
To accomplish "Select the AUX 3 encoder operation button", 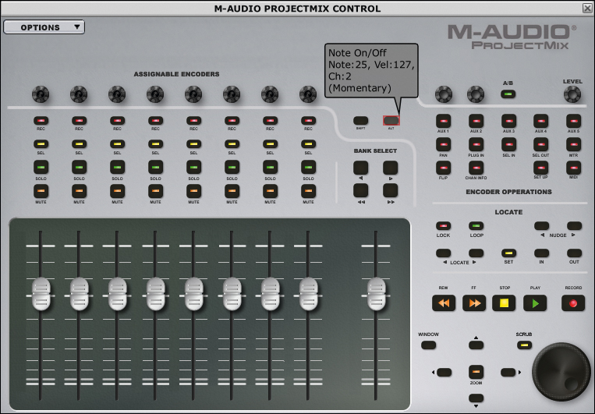I will coord(509,121).
